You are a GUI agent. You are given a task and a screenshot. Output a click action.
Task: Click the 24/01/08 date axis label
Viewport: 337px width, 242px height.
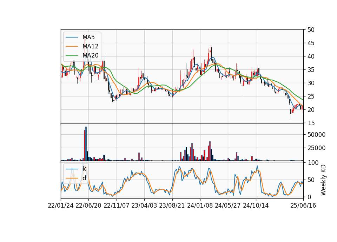[x=200, y=206]
